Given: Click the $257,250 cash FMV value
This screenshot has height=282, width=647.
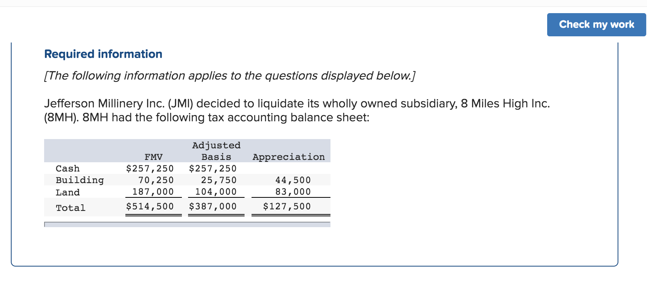Looking at the screenshot, I should point(149,168).
